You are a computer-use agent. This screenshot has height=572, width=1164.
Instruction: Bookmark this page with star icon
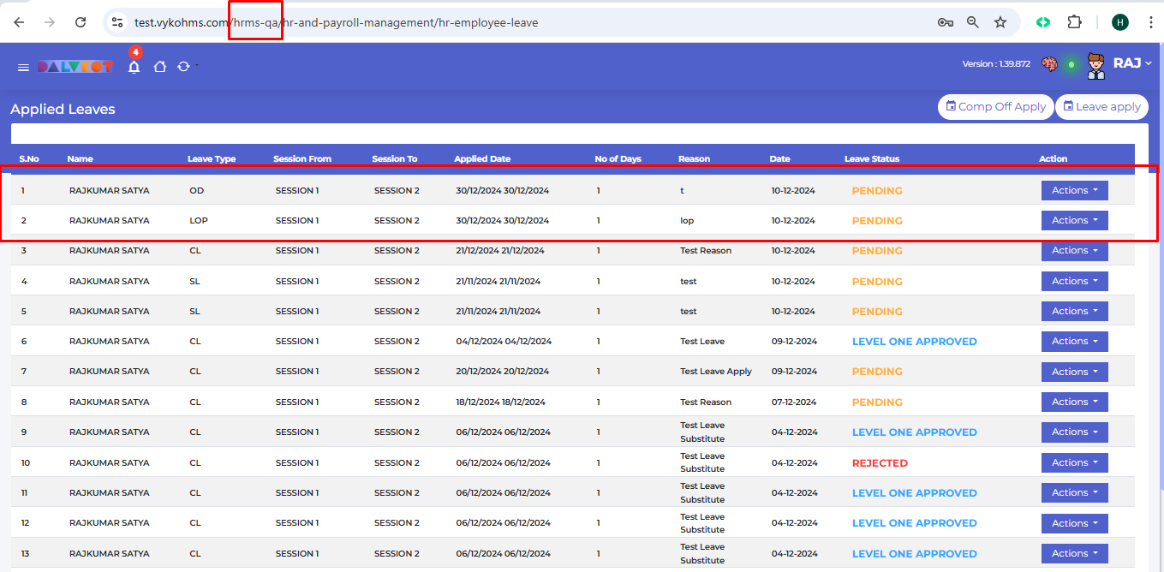point(1000,22)
